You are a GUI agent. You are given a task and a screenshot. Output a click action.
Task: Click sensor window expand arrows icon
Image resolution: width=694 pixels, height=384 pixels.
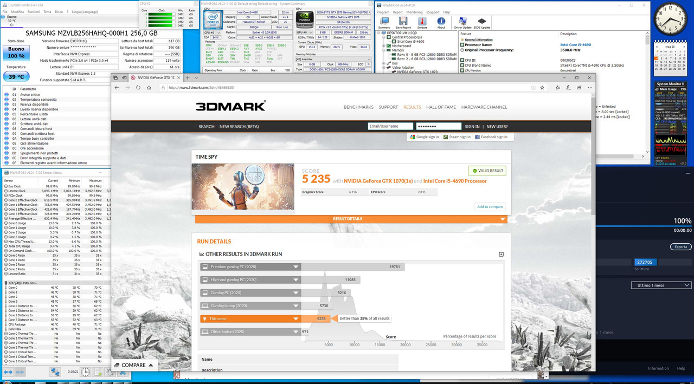click(9, 372)
